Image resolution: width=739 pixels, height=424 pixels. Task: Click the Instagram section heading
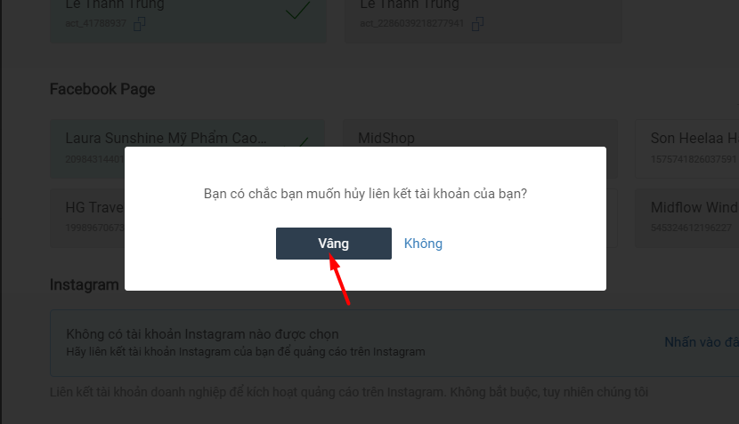pyautogui.click(x=85, y=284)
